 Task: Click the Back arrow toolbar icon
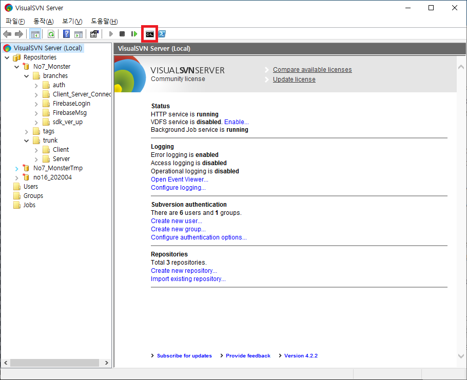click(7, 34)
